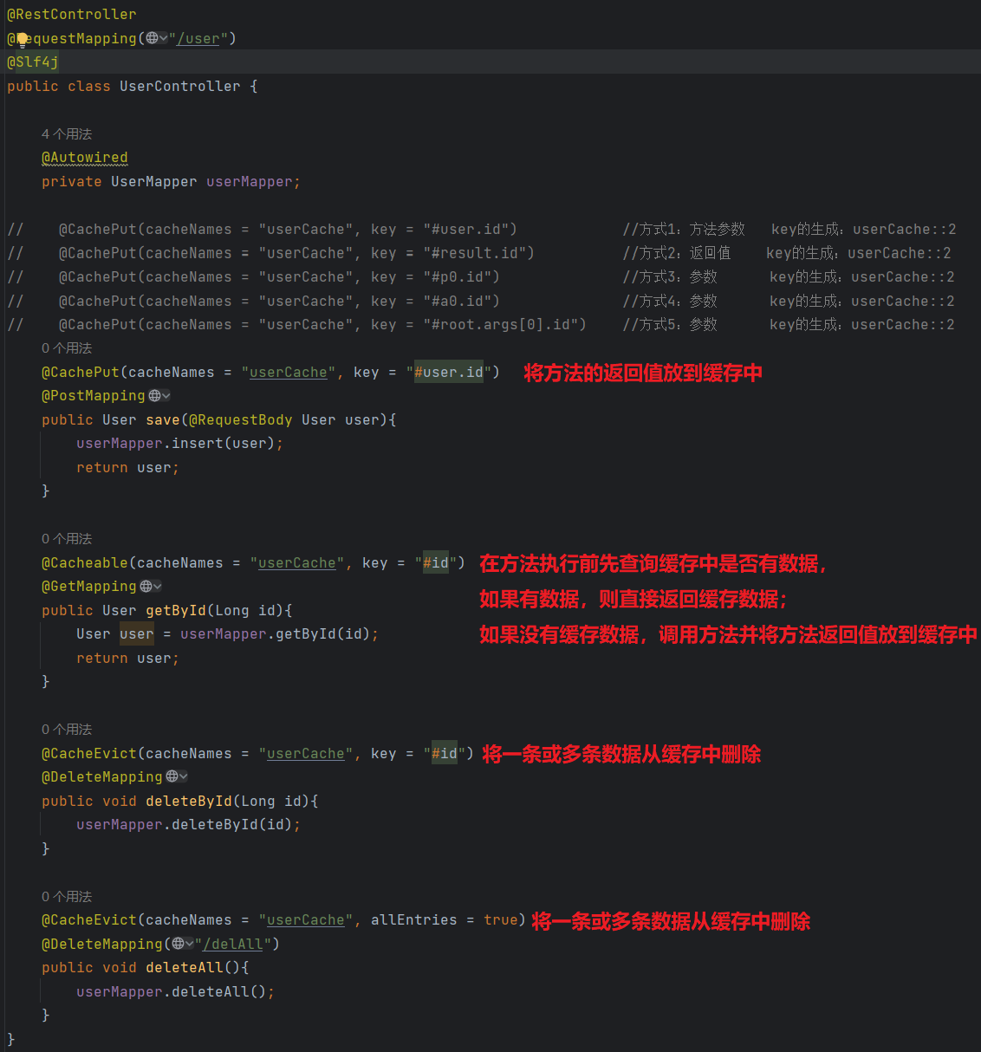Open the chevron dropdown beside @GetMapping globe
The height and width of the screenshot is (1052, 981).
[157, 587]
